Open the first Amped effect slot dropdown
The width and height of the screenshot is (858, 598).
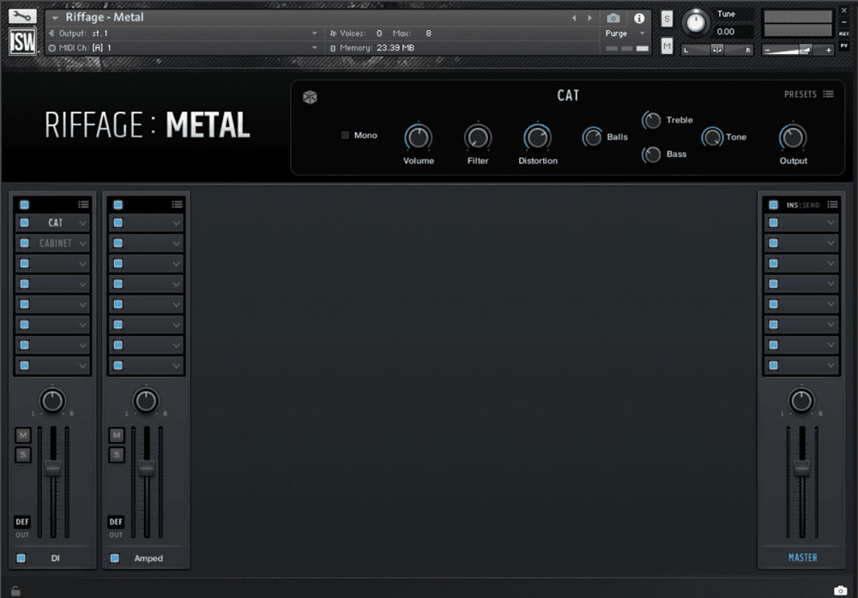point(176,223)
